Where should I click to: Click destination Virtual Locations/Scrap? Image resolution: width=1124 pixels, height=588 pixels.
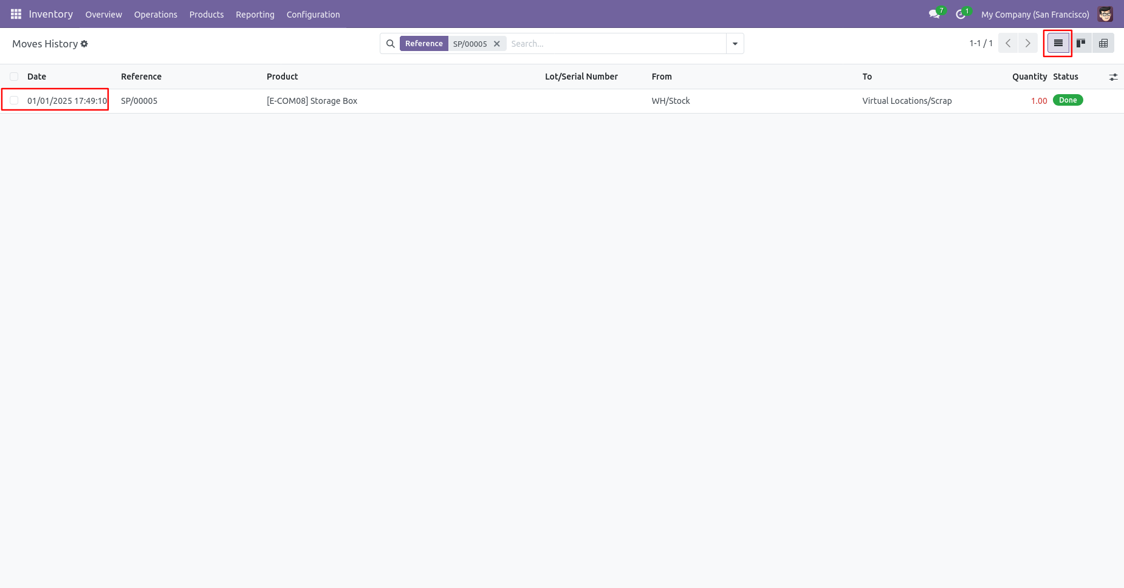[x=907, y=101]
